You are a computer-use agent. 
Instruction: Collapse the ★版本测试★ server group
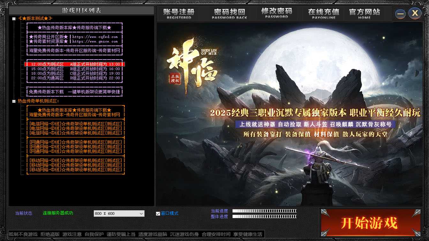[14, 19]
